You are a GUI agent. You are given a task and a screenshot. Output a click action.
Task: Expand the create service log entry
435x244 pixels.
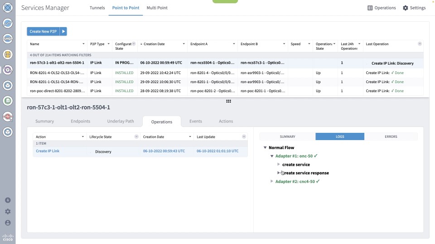pyautogui.click(x=279, y=164)
